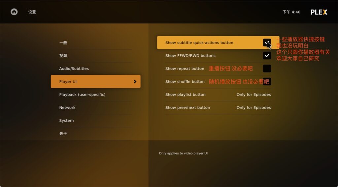
Task: Uncheck Show FFWD/RWD buttons checkbox
Action: point(267,55)
